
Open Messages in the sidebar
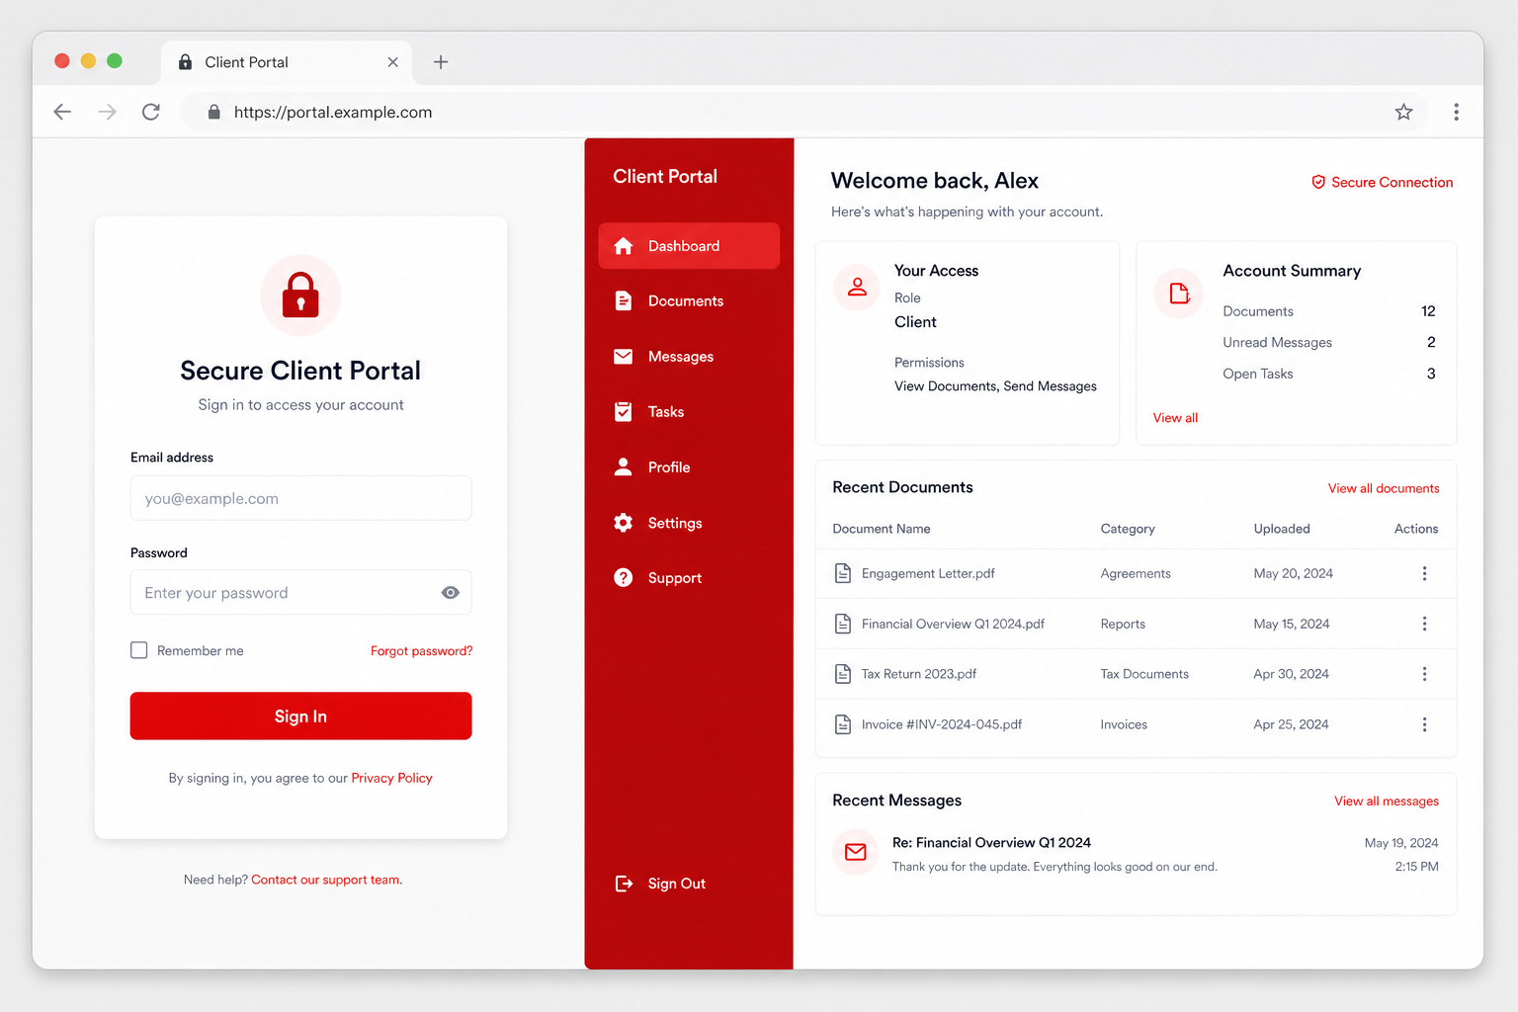689,357
